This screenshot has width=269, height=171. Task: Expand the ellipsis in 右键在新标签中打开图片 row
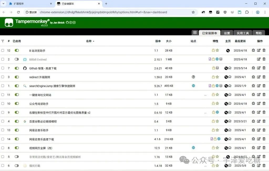coord(205,113)
